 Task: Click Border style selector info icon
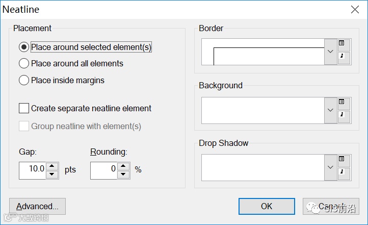tap(342, 56)
